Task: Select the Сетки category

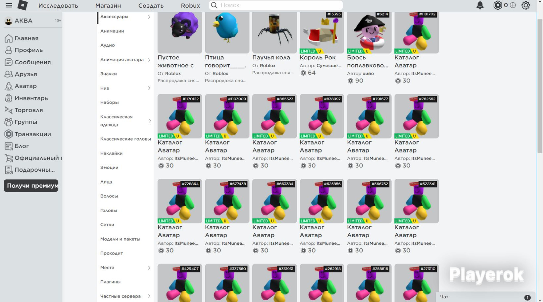Action: [x=107, y=225]
